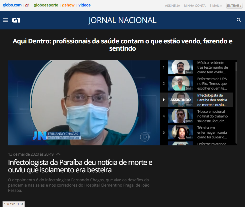Open 'Enfermeira de UPA no Rio' playlist title

click(x=212, y=84)
